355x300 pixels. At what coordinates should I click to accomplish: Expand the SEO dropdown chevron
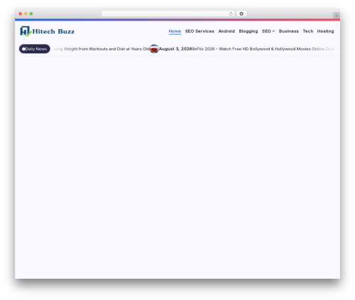pos(273,31)
